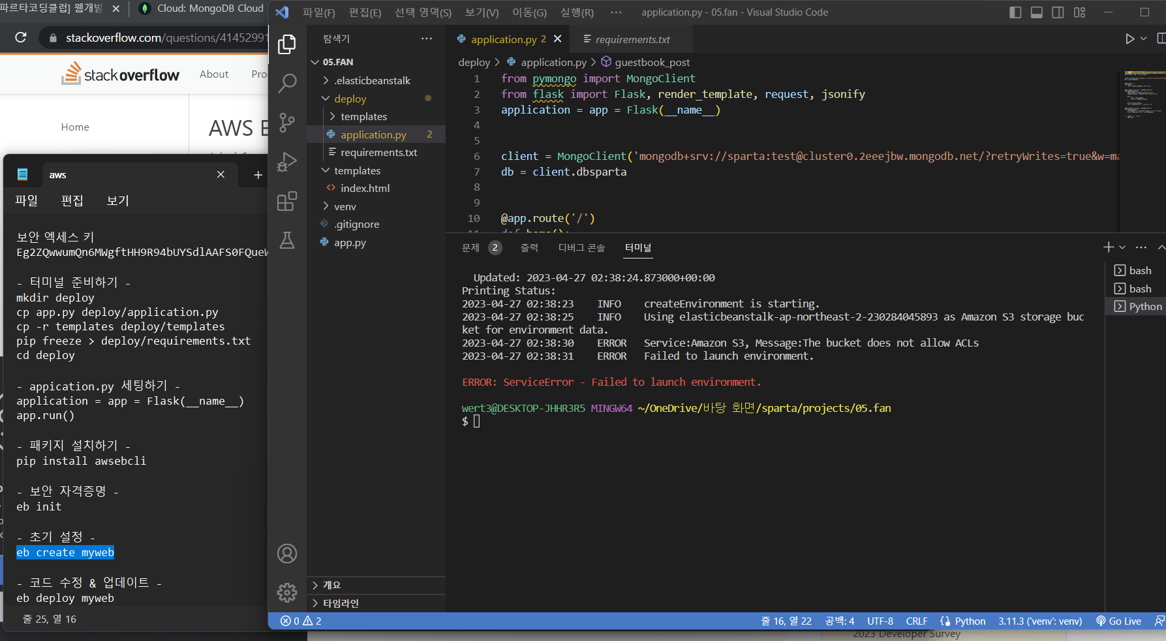The image size is (1166, 641).
Task: Toggle primary side bar layout icon
Action: [1015, 12]
